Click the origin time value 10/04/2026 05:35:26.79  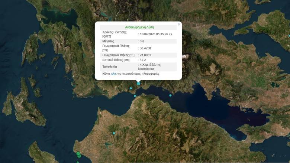pos(156,34)
